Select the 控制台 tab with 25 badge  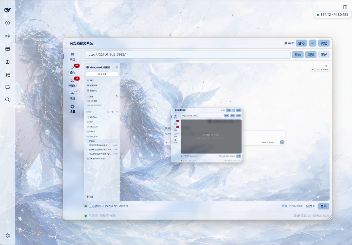[x=72, y=83]
